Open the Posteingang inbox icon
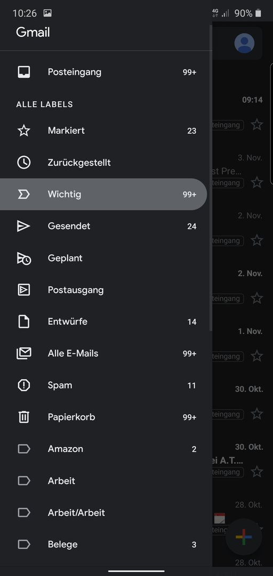This screenshot has height=576, width=273. coord(24,72)
